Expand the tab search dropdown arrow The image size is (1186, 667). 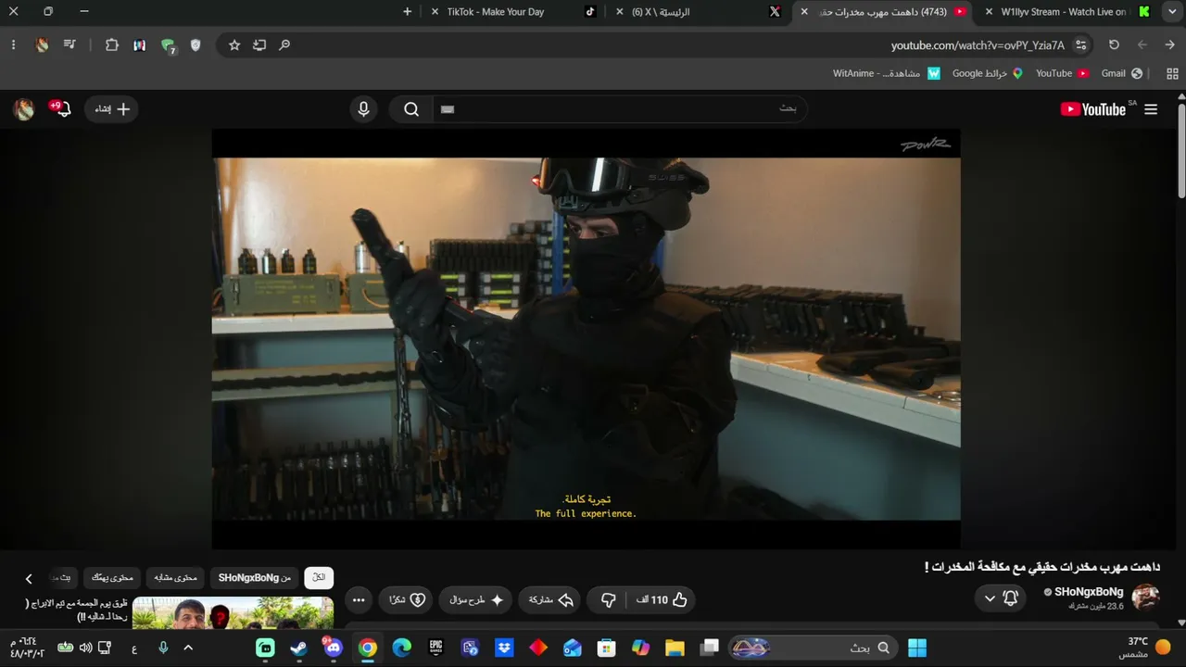tap(1171, 12)
